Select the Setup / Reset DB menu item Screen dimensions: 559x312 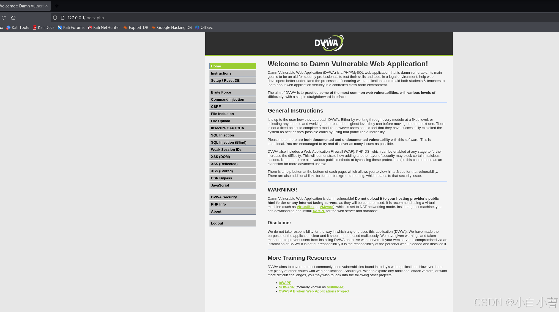coord(232,81)
